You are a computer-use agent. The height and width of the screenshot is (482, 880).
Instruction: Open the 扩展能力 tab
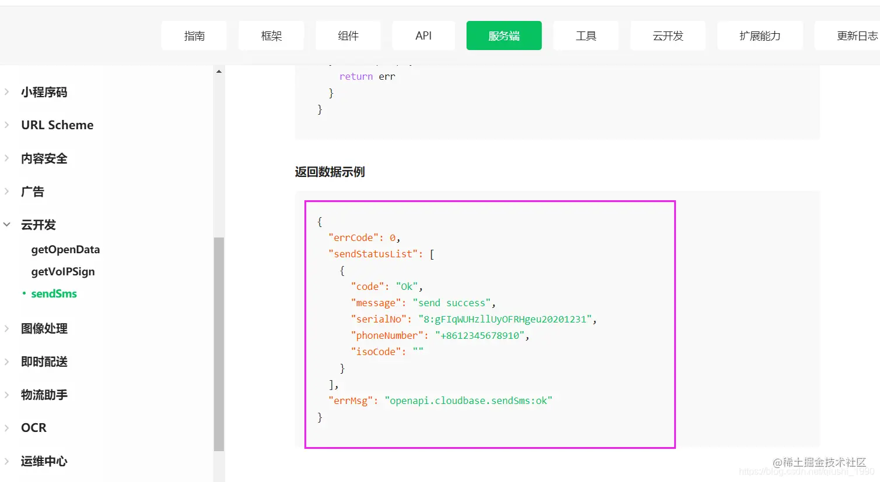[760, 36]
